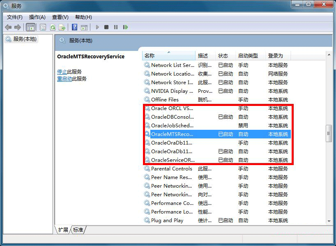
Task: Start the selected service with the play icon
Action: (97, 27)
